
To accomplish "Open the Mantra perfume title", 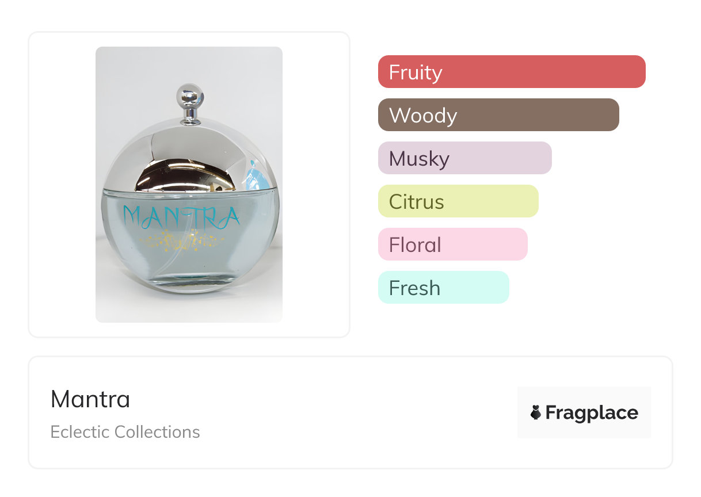I will pyautogui.click(x=90, y=399).
